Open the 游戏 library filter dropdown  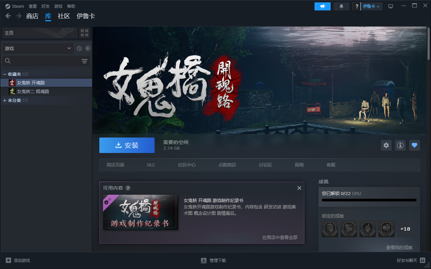38,48
